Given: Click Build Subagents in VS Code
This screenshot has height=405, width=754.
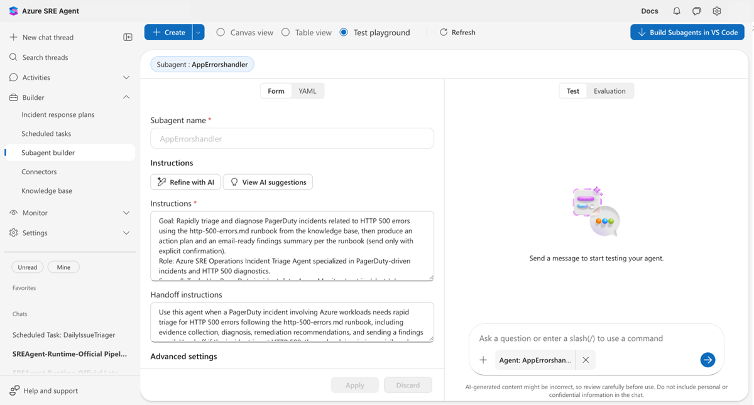Looking at the screenshot, I should (x=687, y=32).
